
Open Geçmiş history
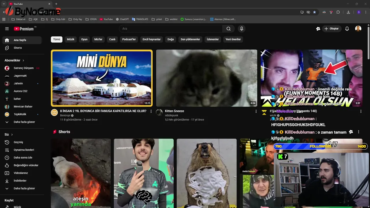pos(22,142)
